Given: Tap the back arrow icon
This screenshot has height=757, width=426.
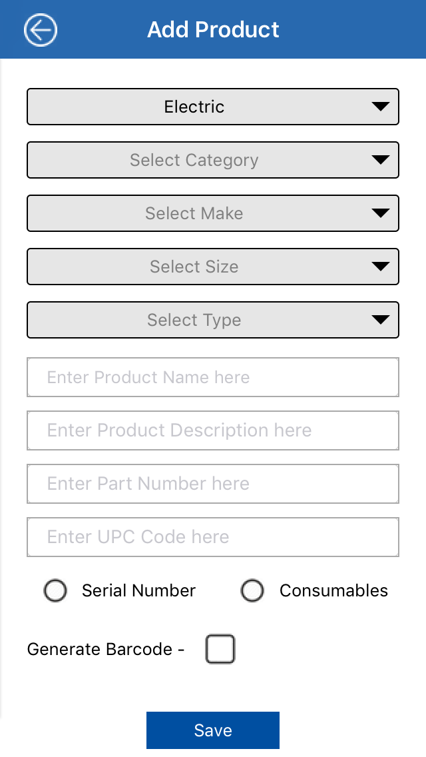Looking at the screenshot, I should point(41,30).
